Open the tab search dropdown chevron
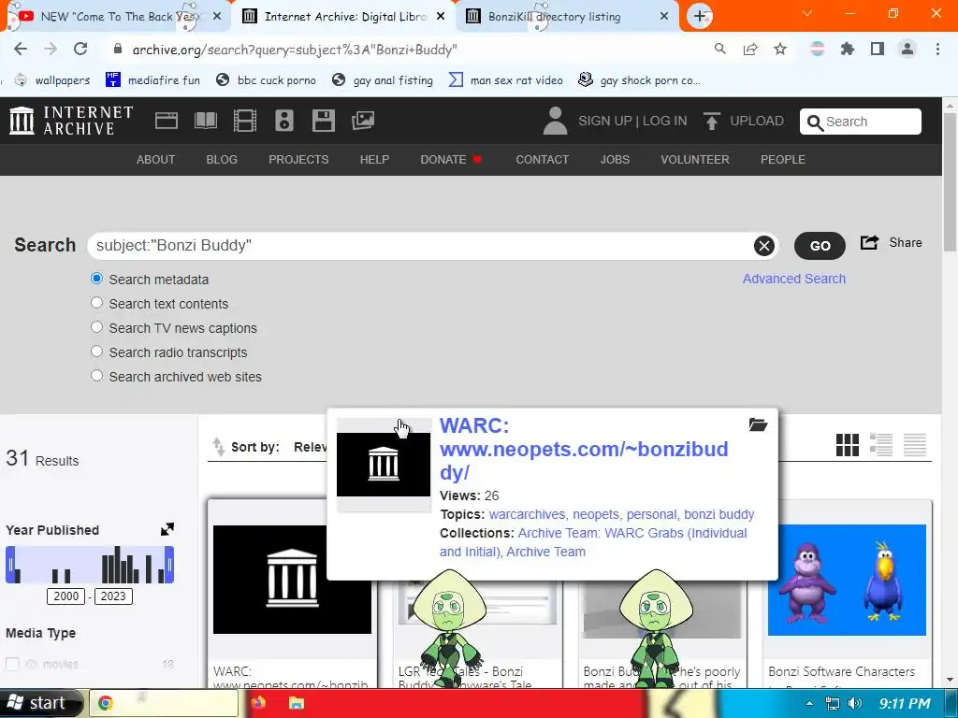958x718 pixels. pos(807,13)
